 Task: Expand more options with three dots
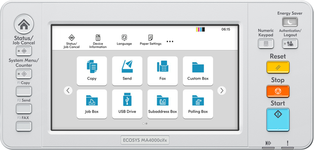pyautogui.click(x=170, y=42)
